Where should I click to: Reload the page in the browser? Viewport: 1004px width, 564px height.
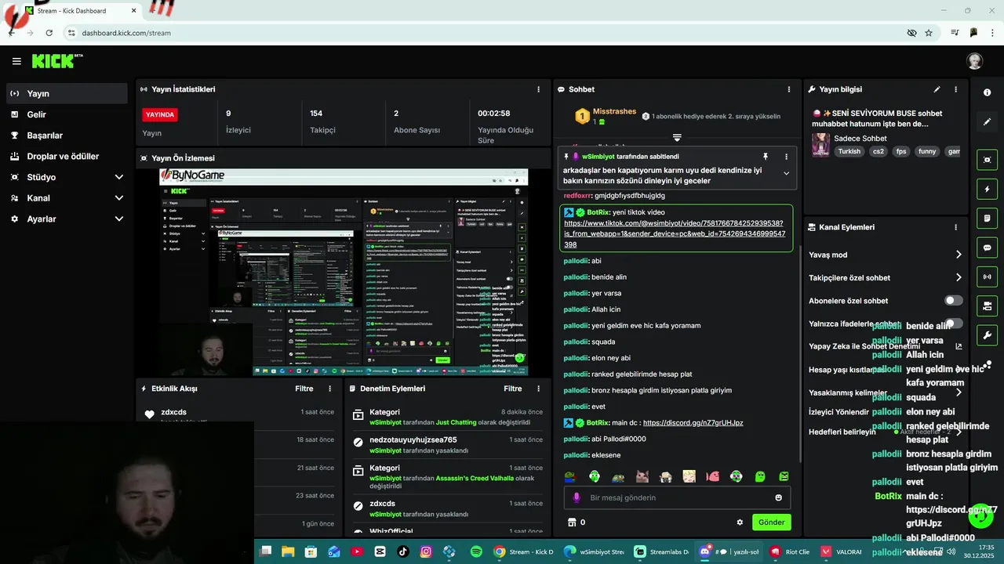point(49,33)
